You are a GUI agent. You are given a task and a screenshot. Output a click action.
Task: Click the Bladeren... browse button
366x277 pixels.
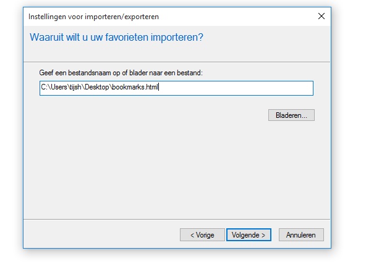pyautogui.click(x=291, y=115)
